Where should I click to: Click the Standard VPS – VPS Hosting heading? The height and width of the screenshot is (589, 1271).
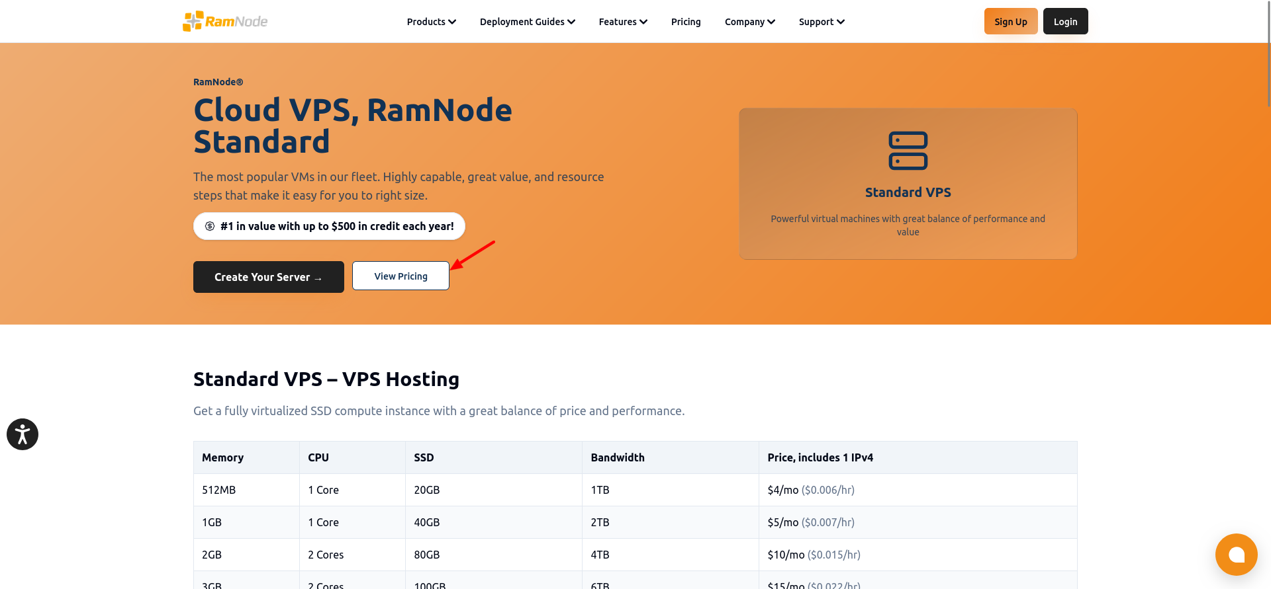coord(326,379)
